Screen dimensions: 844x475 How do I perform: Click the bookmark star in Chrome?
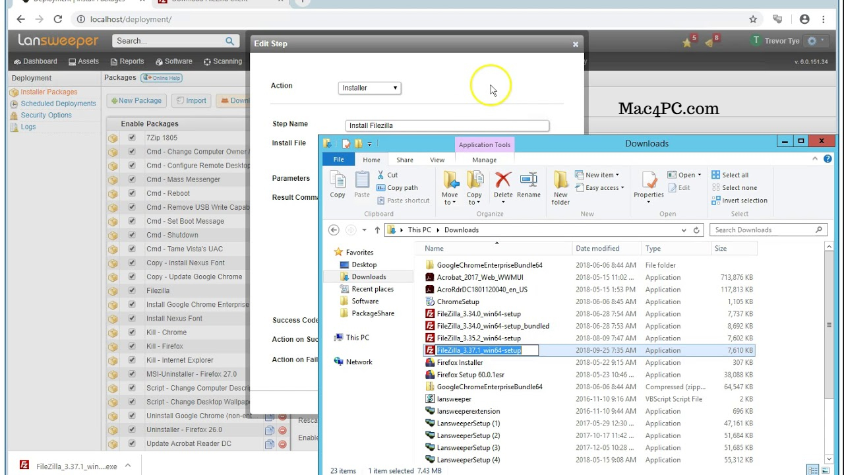pyautogui.click(x=753, y=19)
